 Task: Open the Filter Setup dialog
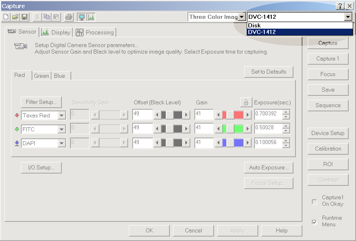pos(41,102)
